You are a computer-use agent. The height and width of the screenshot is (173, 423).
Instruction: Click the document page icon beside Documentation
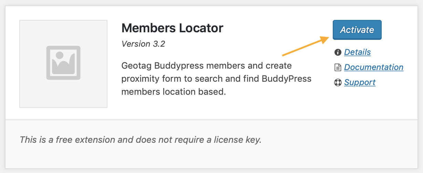tap(338, 67)
